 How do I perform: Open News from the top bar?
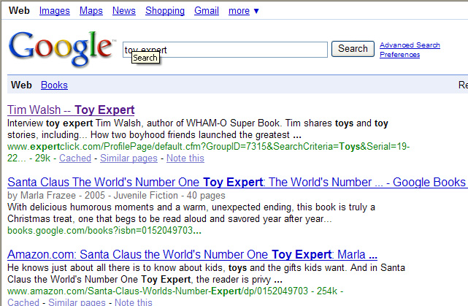pos(124,10)
